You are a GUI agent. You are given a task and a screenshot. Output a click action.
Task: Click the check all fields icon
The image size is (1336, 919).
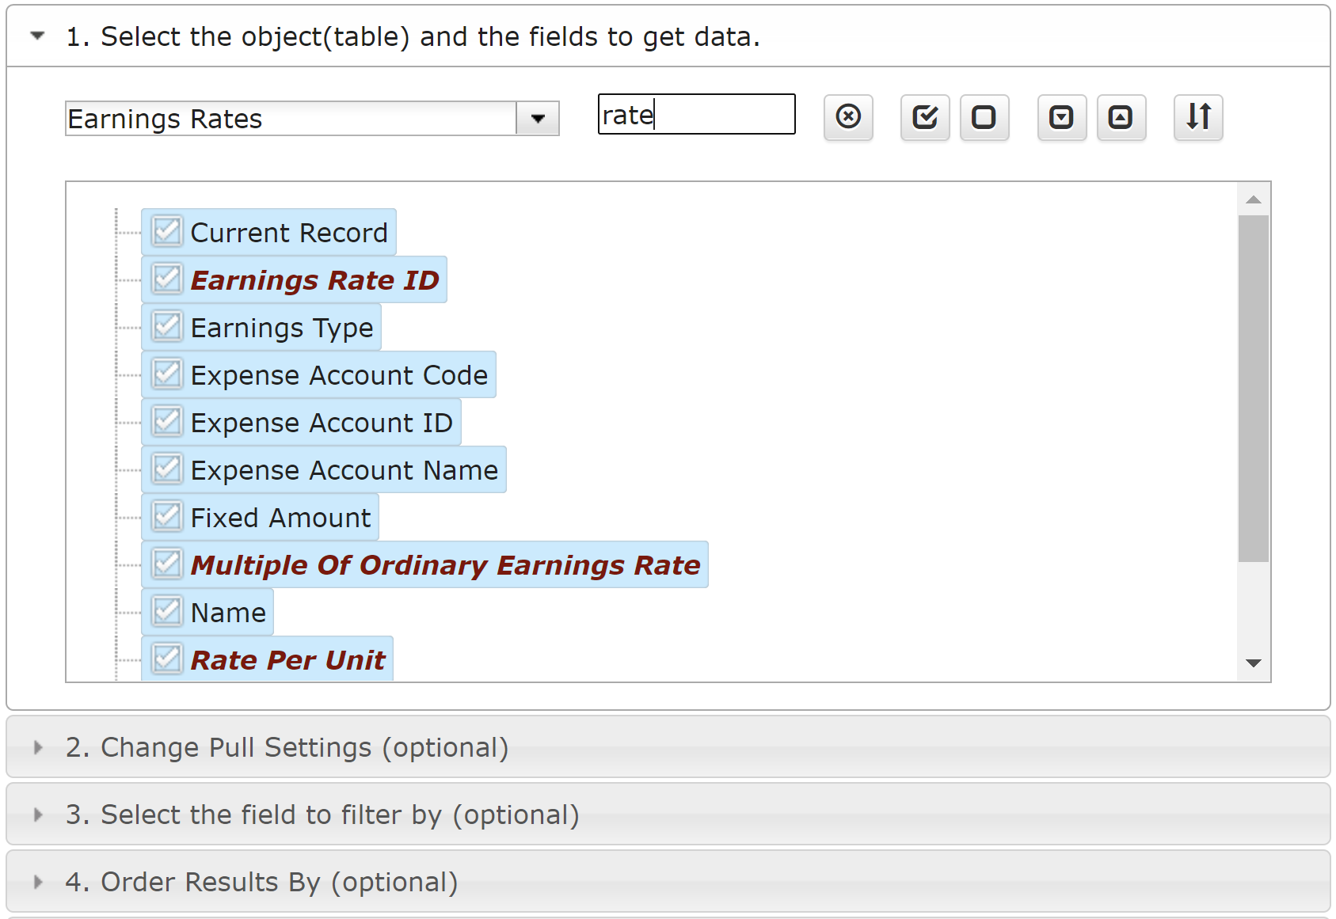coord(925,117)
